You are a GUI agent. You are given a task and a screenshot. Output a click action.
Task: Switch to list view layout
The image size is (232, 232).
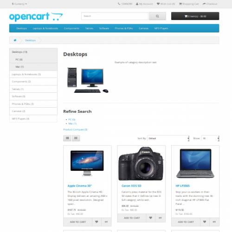click(67, 138)
